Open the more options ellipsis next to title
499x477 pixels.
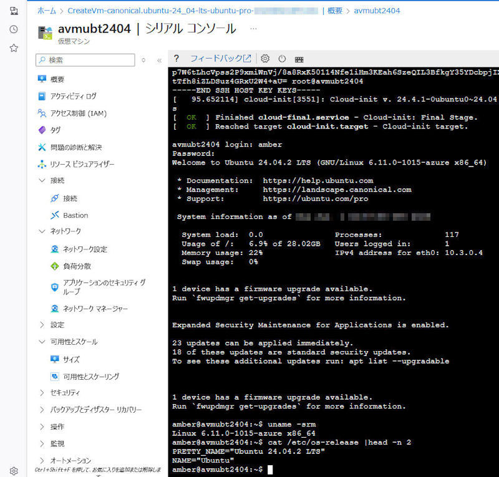click(x=253, y=29)
